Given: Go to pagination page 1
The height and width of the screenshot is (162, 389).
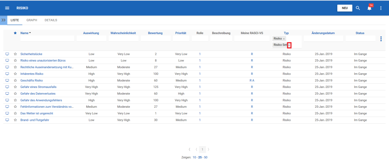Looking at the screenshot, I should point(202,149).
